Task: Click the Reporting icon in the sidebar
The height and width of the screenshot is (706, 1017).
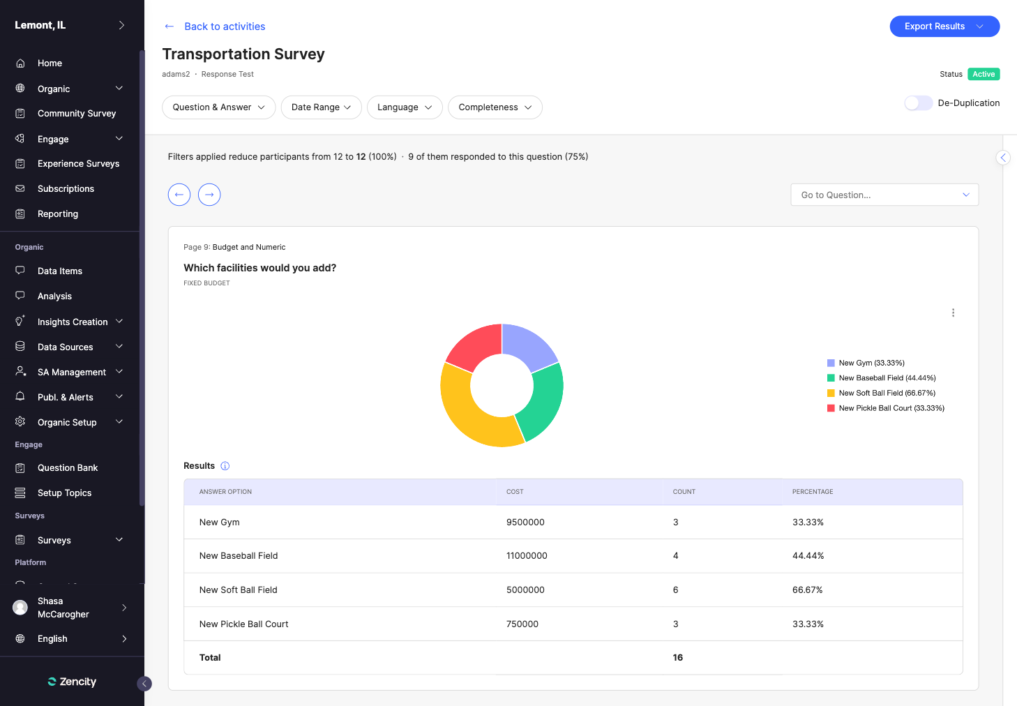Action: click(20, 214)
